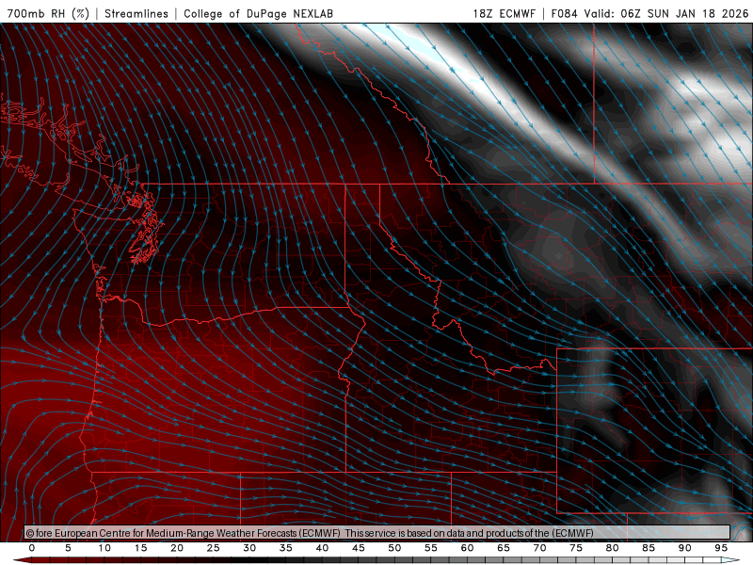Click the "F084" forecast hour text

pyautogui.click(x=564, y=13)
